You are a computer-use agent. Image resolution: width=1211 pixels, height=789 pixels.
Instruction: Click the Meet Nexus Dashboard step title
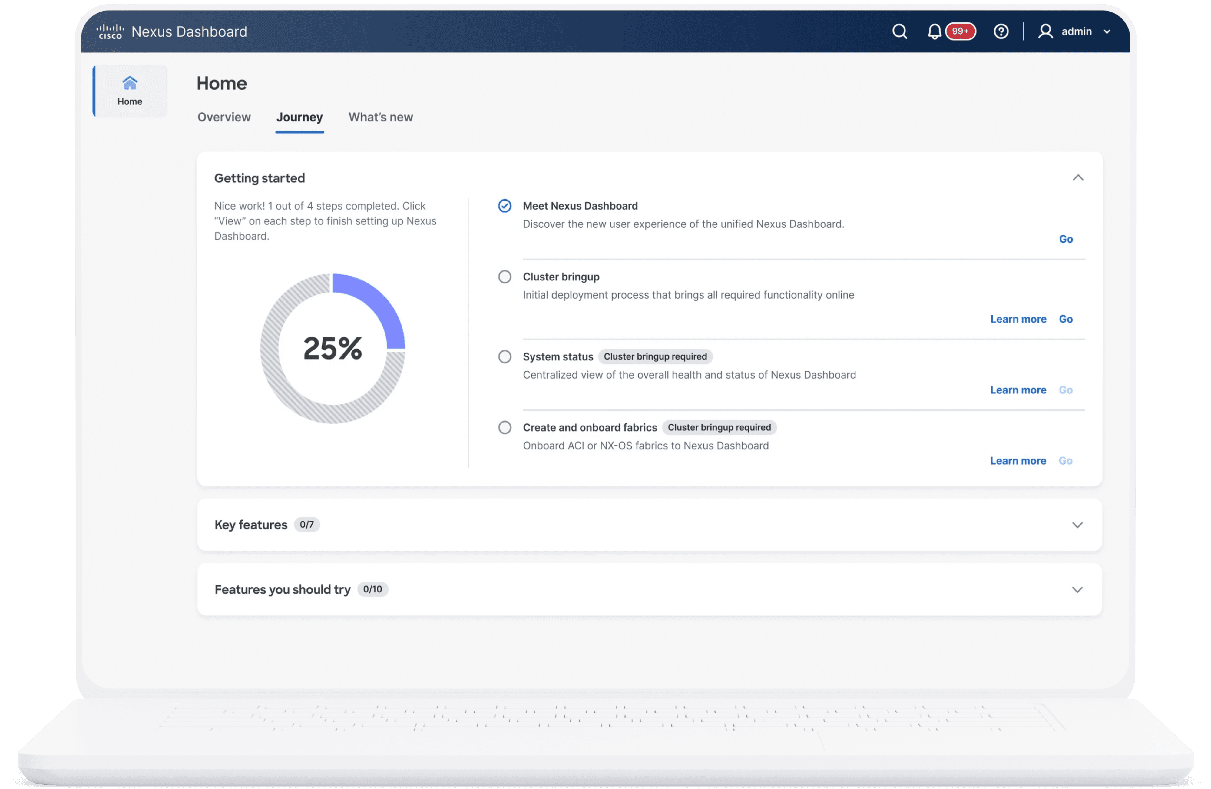[580, 206]
